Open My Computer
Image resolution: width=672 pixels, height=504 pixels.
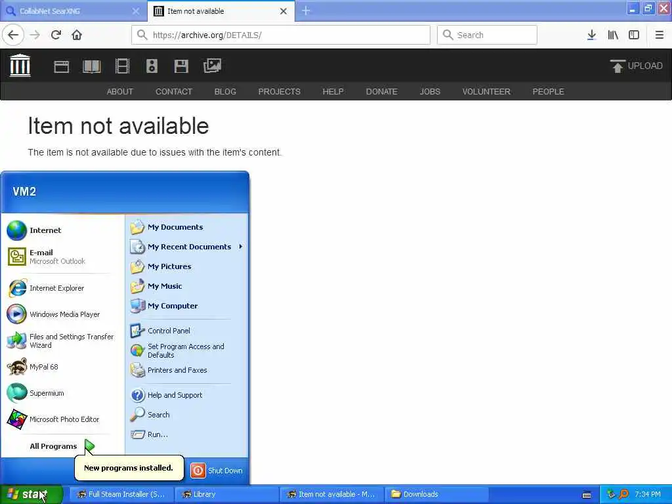pos(187,306)
